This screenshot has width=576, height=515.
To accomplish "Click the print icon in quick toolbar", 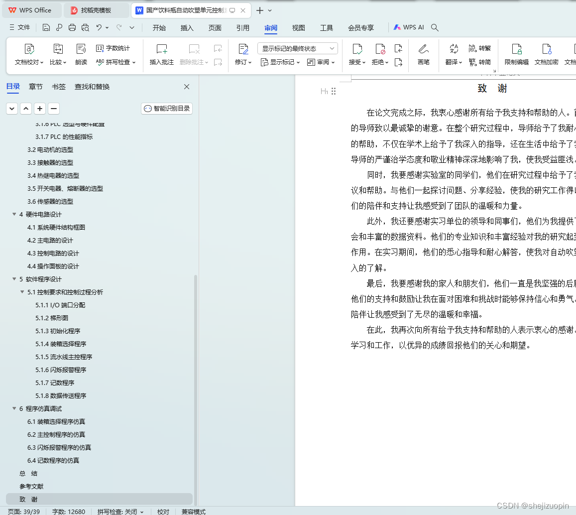I will [72, 27].
